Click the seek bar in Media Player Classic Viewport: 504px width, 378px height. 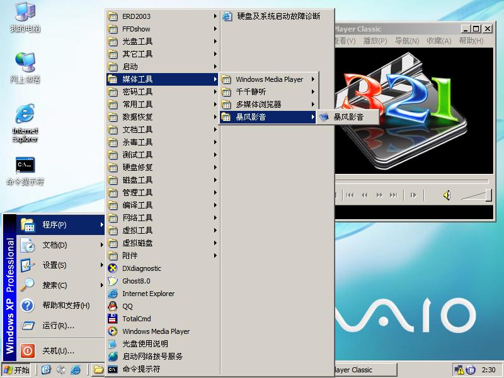[x=411, y=181]
